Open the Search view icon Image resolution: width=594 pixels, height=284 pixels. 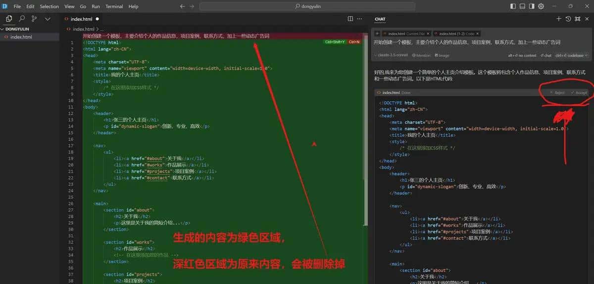coord(22,19)
